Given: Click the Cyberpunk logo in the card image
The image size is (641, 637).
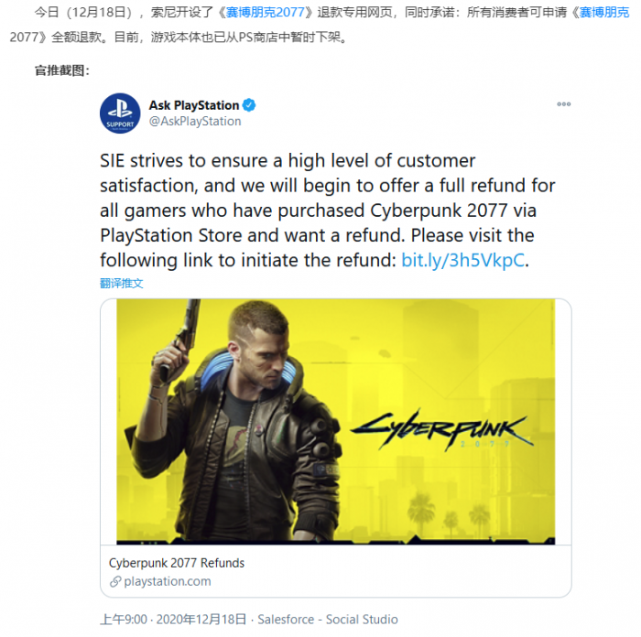Looking at the screenshot, I should (x=442, y=430).
